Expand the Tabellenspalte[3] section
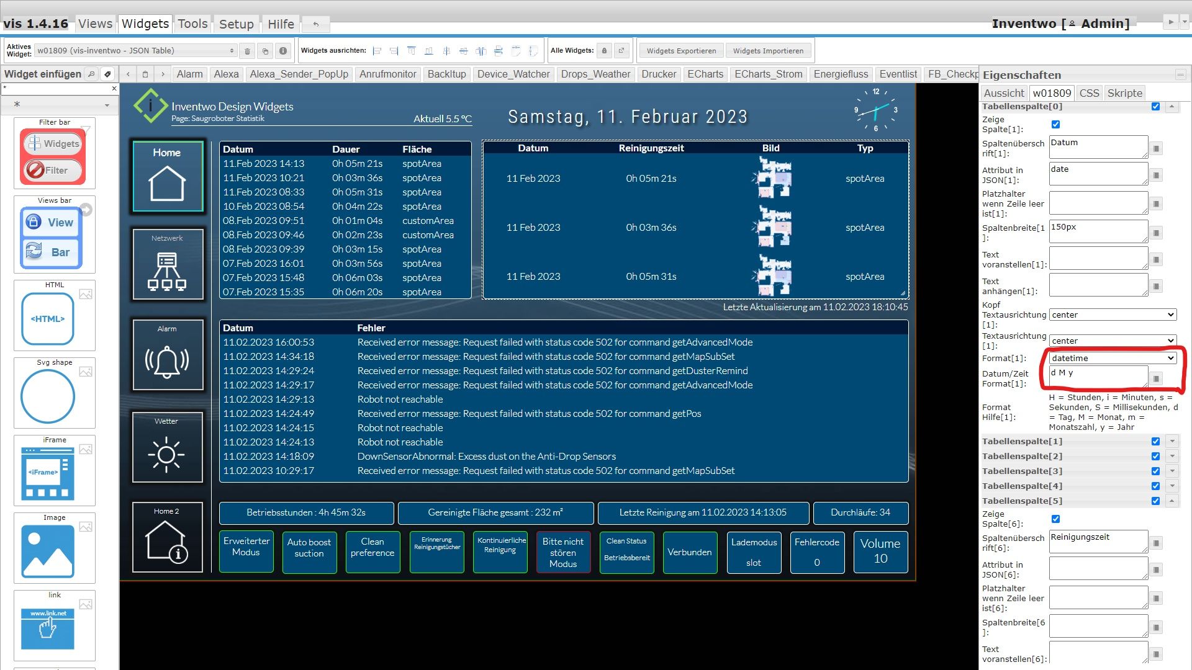 1172,471
